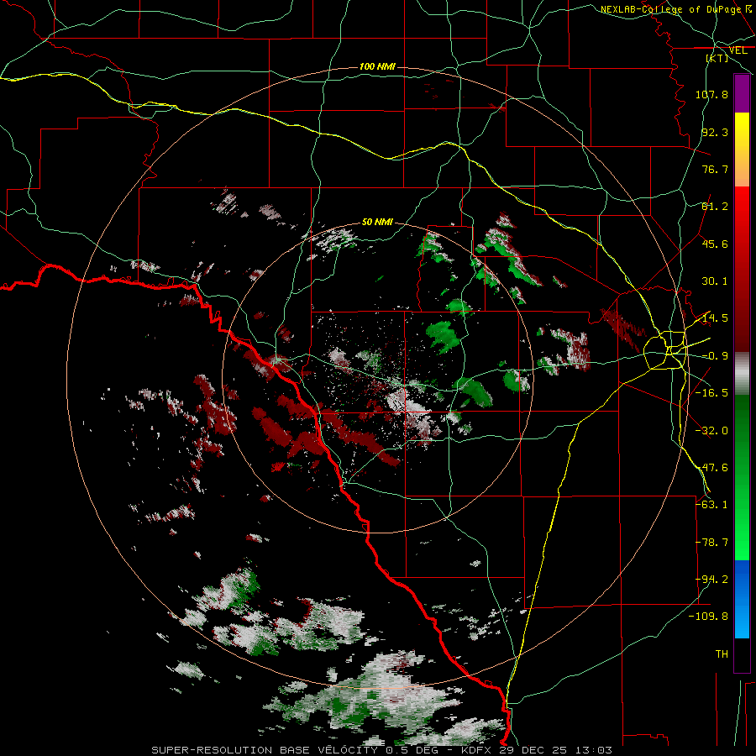Click the purple segment of the velocity color bar
The height and width of the screenshot is (756, 756).
742,93
